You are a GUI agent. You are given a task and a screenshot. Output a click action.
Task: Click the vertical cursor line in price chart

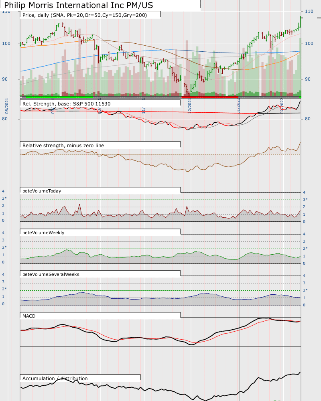click(239, 49)
